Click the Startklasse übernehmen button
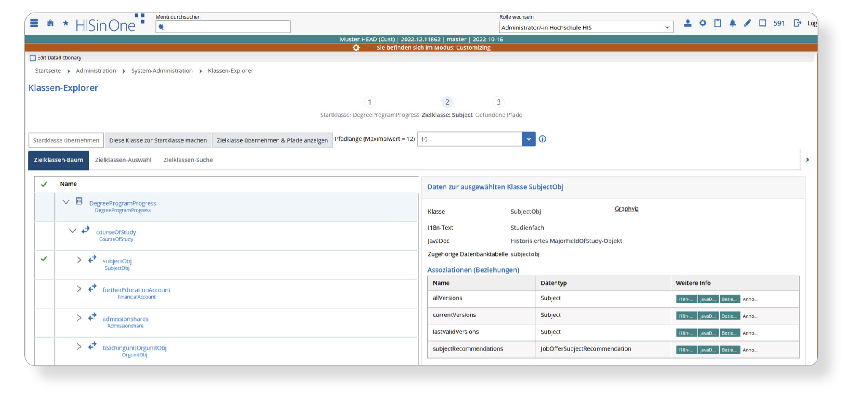 click(66, 140)
